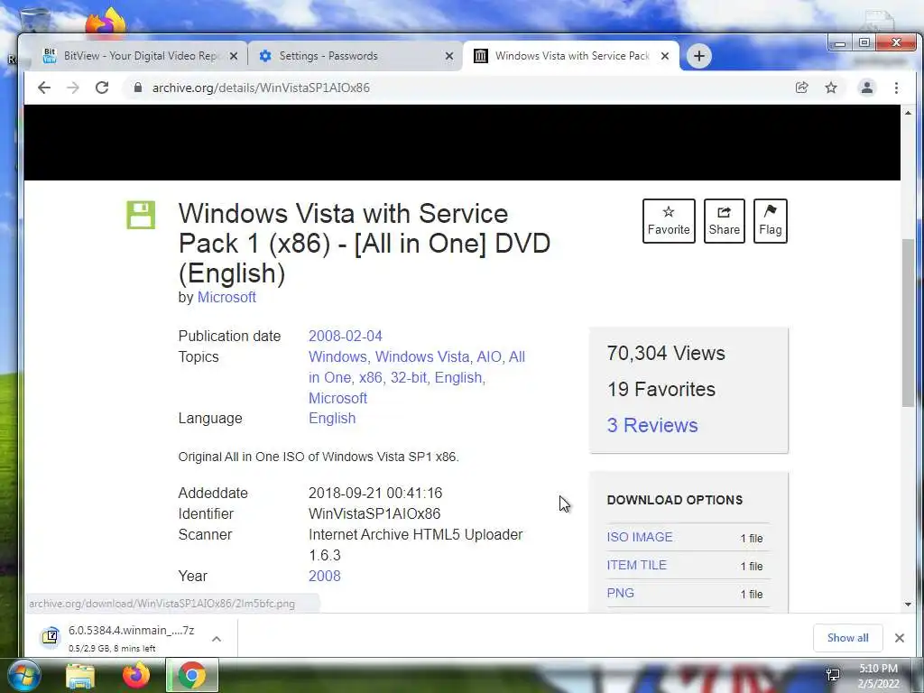
Task: Click the Share item button
Action: 725,221
